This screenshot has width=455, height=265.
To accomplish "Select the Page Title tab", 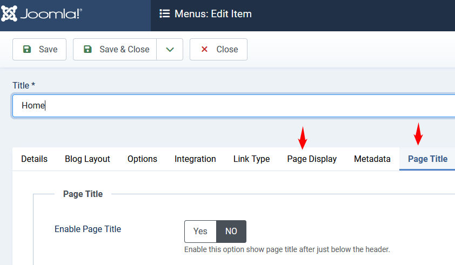I will pyautogui.click(x=427, y=159).
